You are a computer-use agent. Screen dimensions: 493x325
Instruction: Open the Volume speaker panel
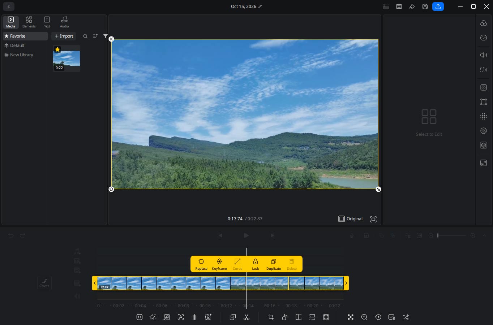pos(484,55)
